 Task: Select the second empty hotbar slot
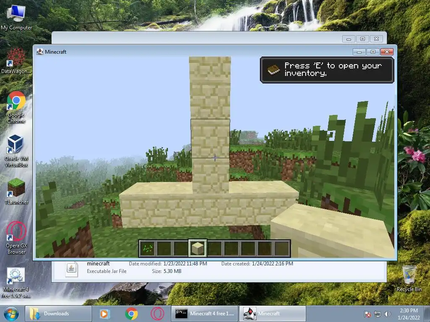pyautogui.click(x=181, y=248)
